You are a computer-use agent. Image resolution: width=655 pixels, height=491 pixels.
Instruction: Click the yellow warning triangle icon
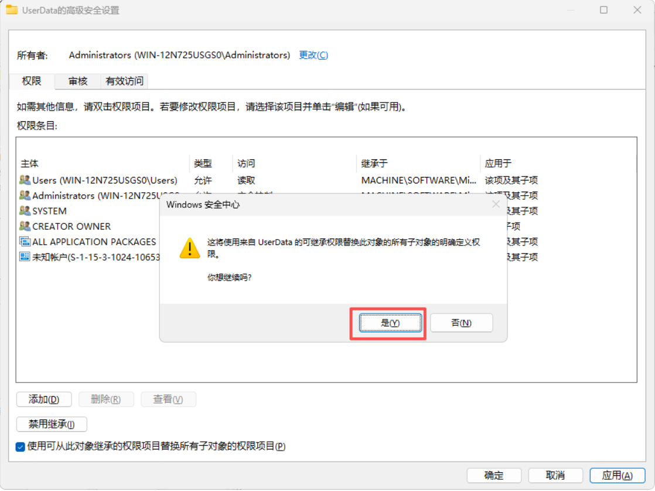point(190,248)
